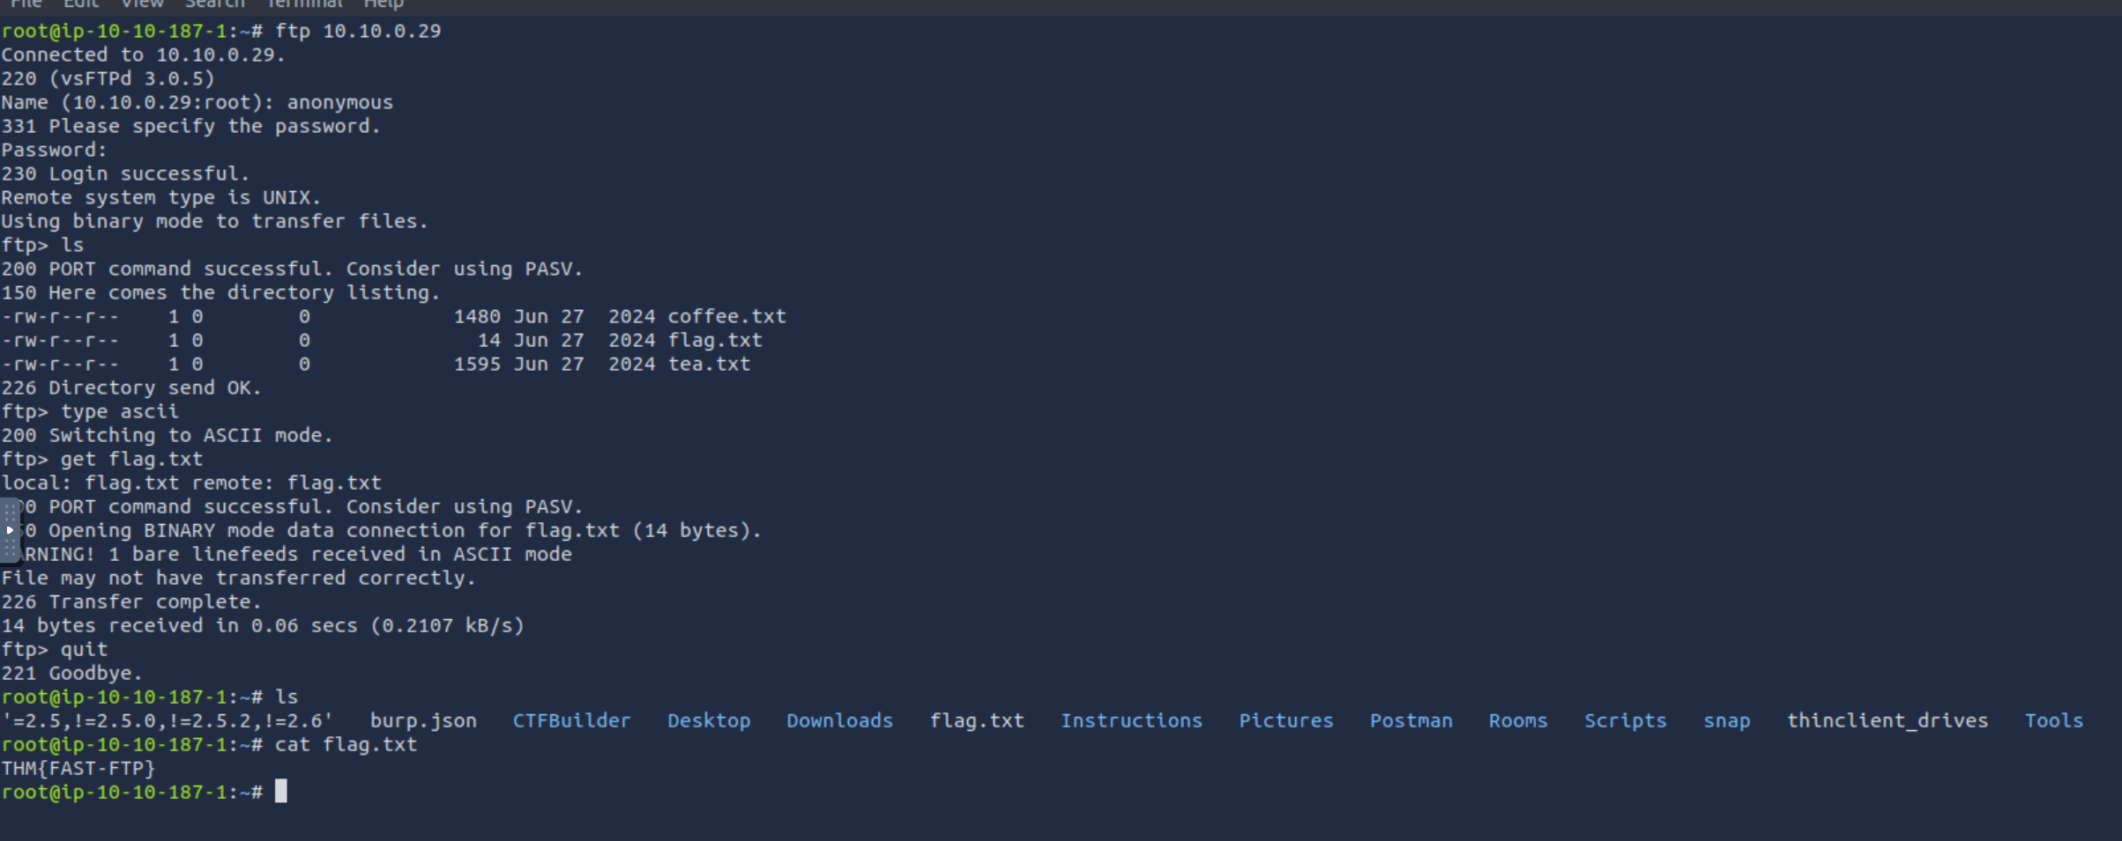Click the Tools directory name
This screenshot has width=2122, height=841.
coord(2053,720)
